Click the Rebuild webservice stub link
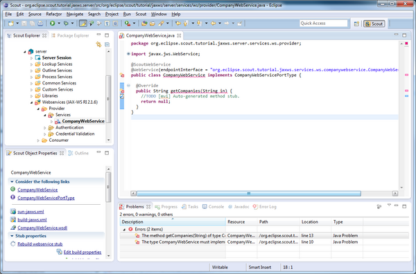This screenshot has width=416, height=274. (x=40, y=244)
